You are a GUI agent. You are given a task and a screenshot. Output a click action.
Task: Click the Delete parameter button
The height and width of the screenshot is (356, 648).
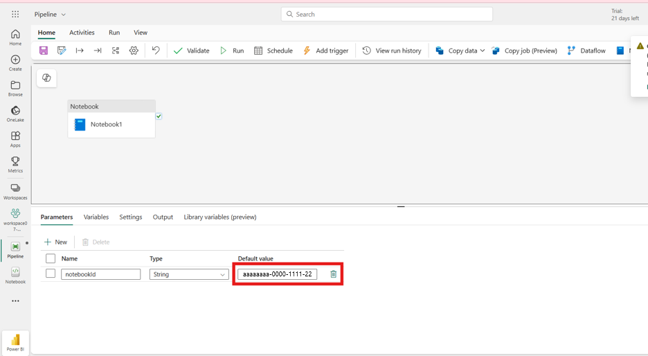pyautogui.click(x=96, y=242)
